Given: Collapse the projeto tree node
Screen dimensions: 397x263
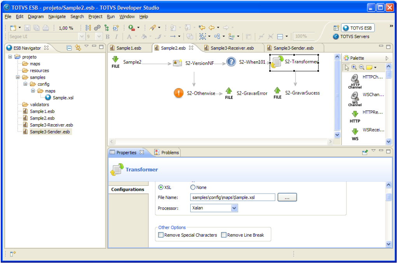Looking at the screenshot, I should click(x=10, y=57).
